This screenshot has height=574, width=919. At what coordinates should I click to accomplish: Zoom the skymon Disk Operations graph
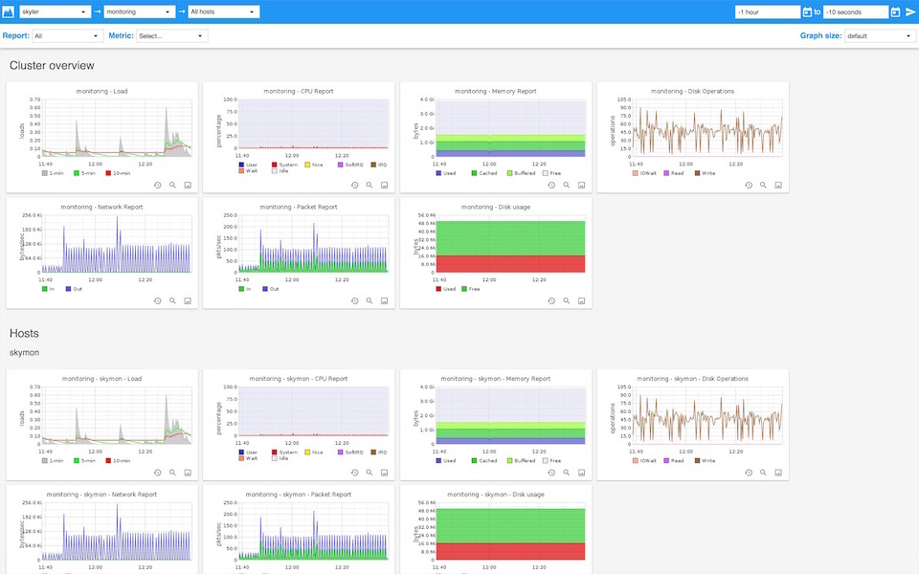point(763,473)
